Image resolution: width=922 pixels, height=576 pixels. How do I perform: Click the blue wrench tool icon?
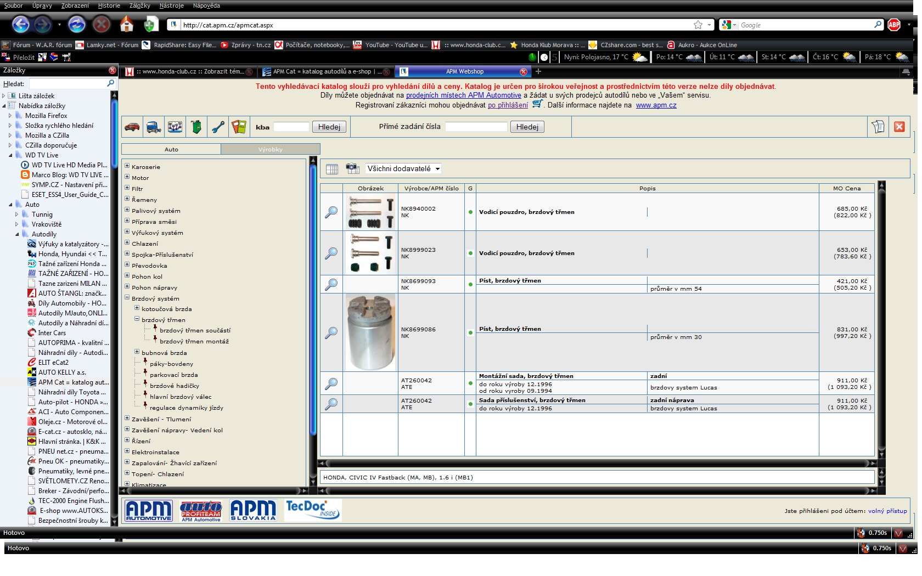tap(218, 127)
